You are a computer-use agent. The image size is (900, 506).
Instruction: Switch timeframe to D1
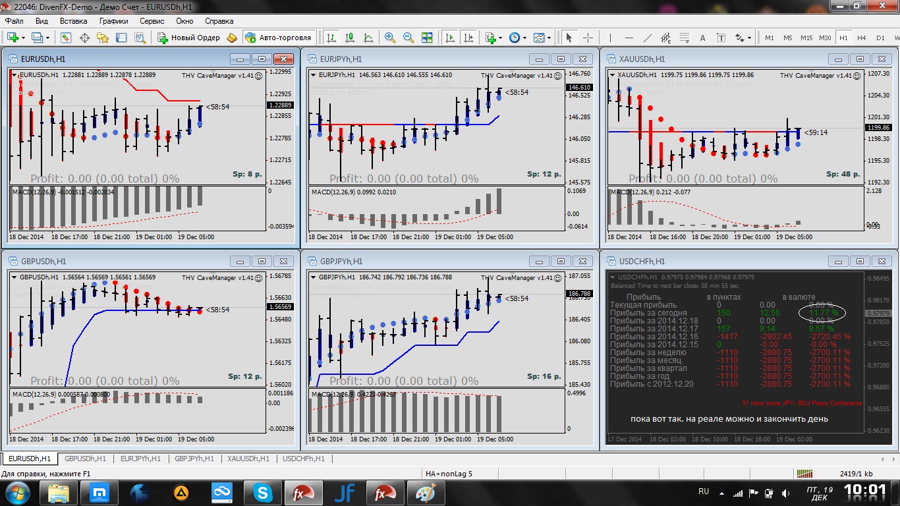(x=880, y=38)
